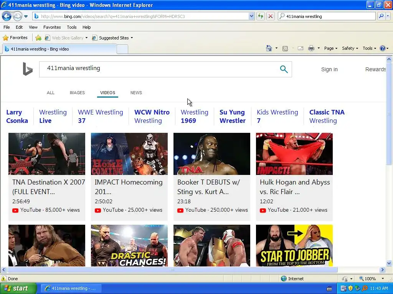Click the Kids Wrestling 7 suggestion

277,116
